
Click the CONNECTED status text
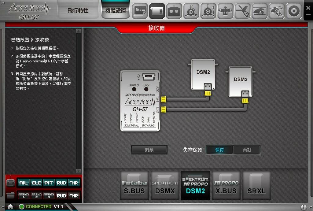[39, 207]
